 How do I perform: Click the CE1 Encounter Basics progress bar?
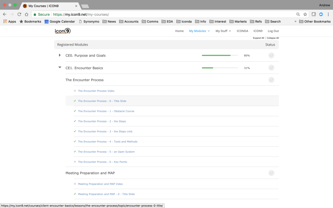[x=220, y=68]
